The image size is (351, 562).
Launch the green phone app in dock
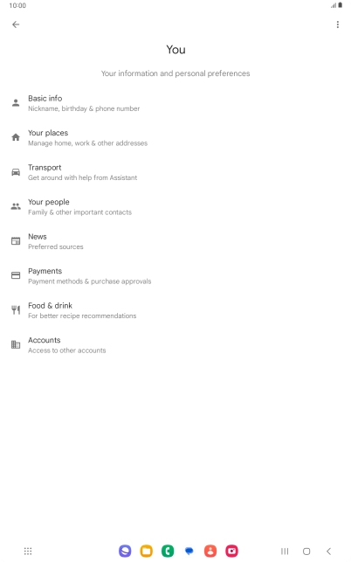click(x=168, y=551)
